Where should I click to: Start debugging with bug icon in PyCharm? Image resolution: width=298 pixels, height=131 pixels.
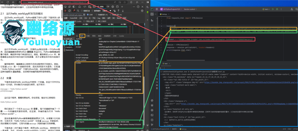(x=277, y=9)
